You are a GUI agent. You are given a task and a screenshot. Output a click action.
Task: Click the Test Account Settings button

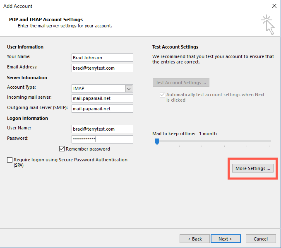tap(181, 83)
